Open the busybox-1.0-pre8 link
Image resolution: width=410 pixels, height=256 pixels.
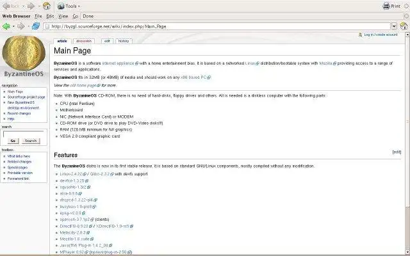tap(78, 207)
